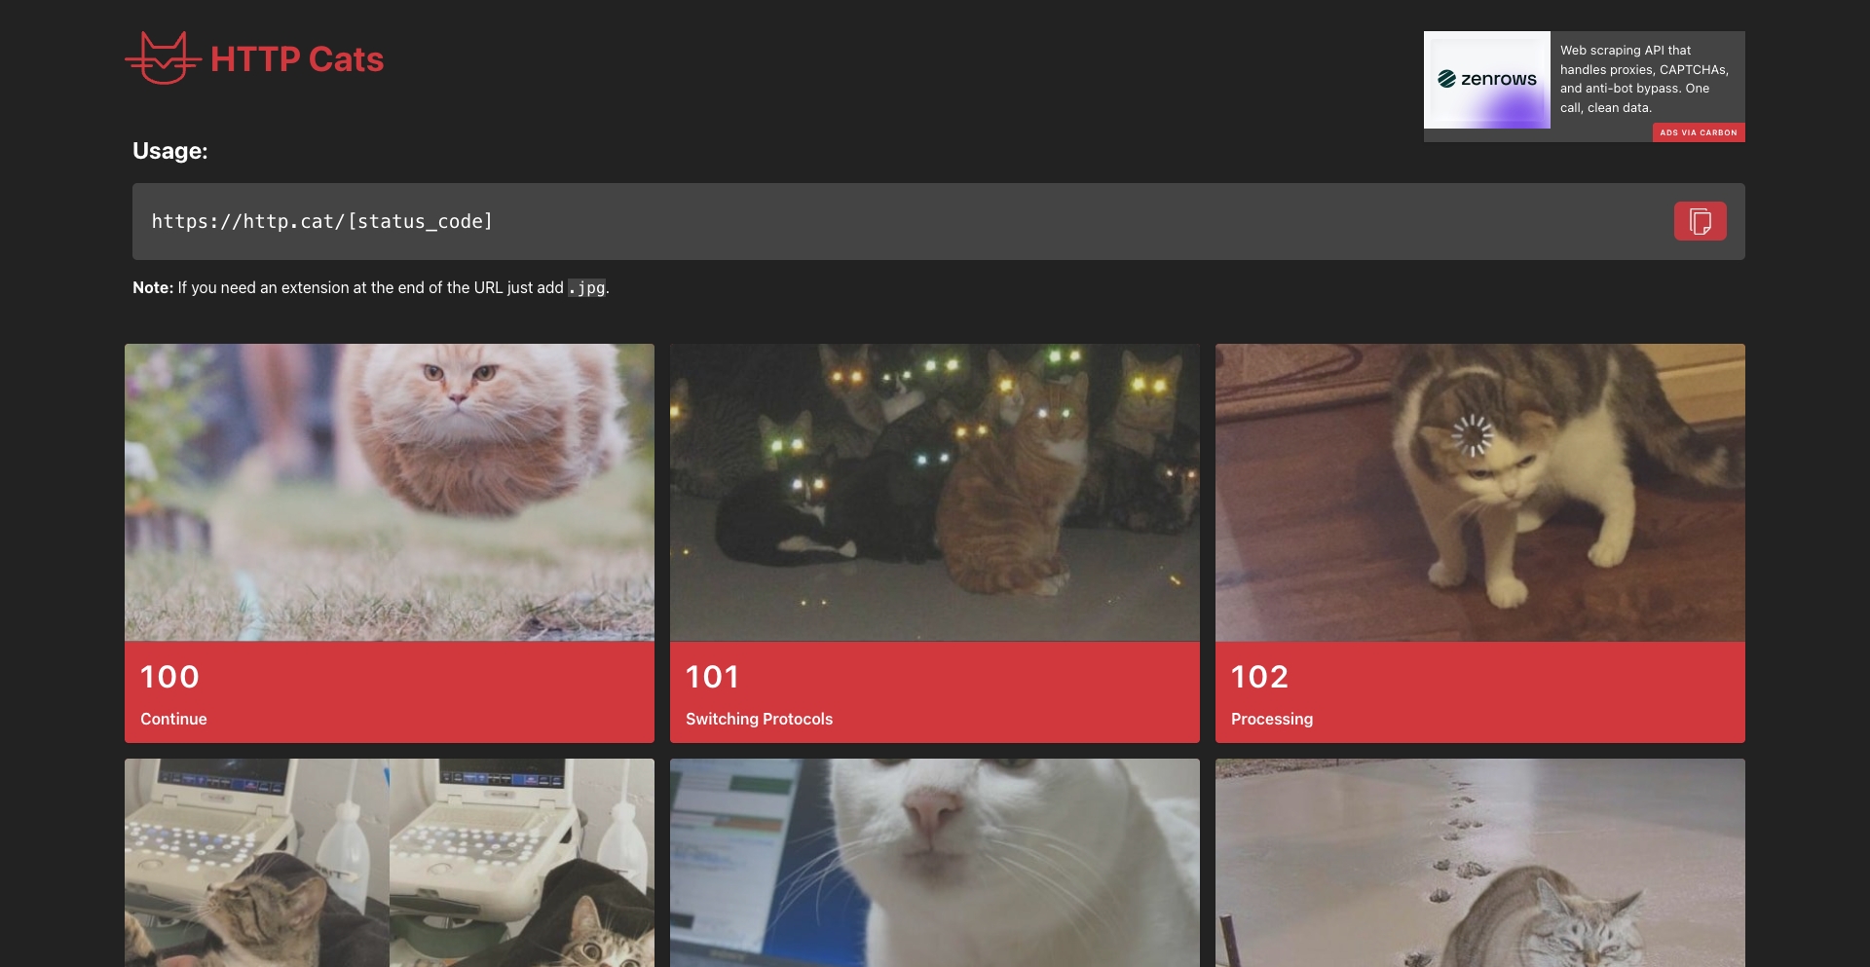Click the glowing-eyes cats image for 101
Screen dimensions: 1870x967
pyautogui.click(x=934, y=492)
